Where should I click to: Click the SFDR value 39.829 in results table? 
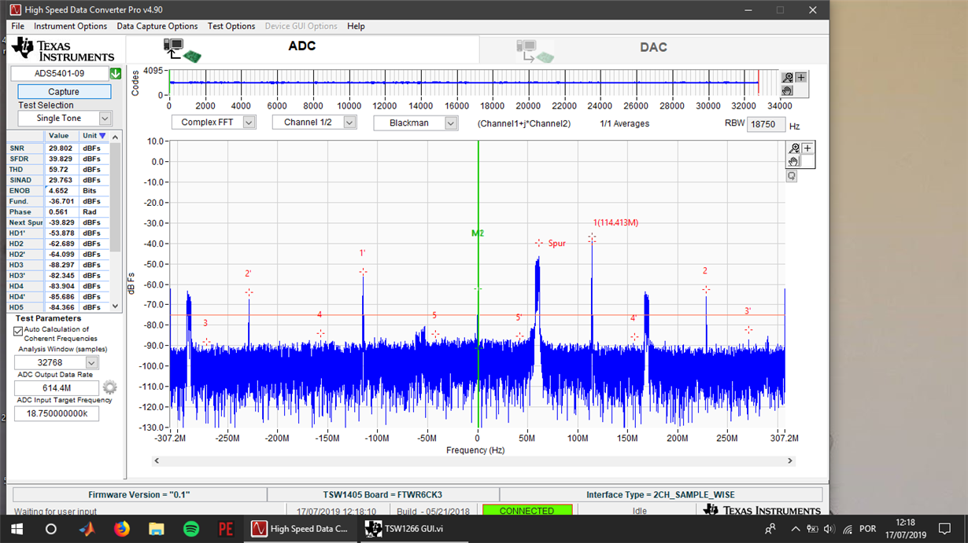coord(60,159)
